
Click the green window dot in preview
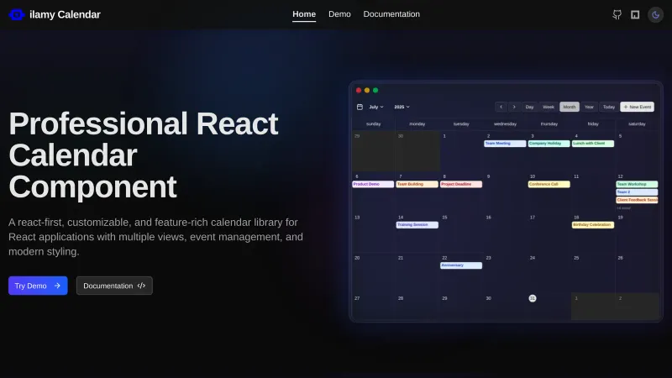point(375,90)
